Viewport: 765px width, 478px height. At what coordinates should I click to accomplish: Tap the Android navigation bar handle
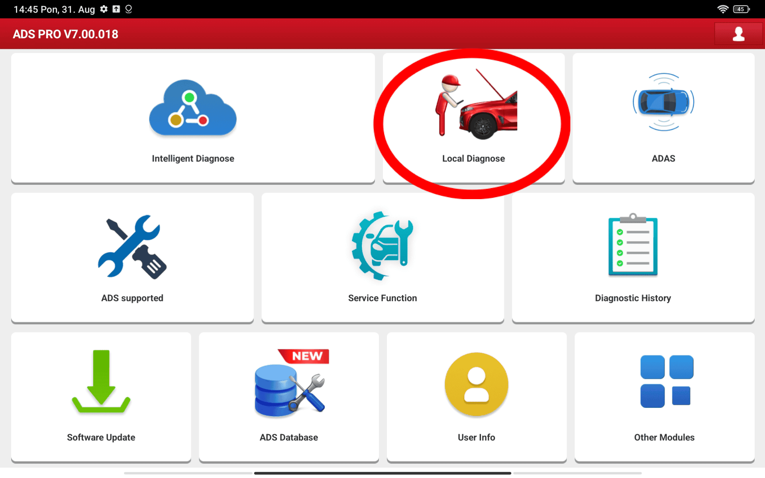tap(382, 473)
